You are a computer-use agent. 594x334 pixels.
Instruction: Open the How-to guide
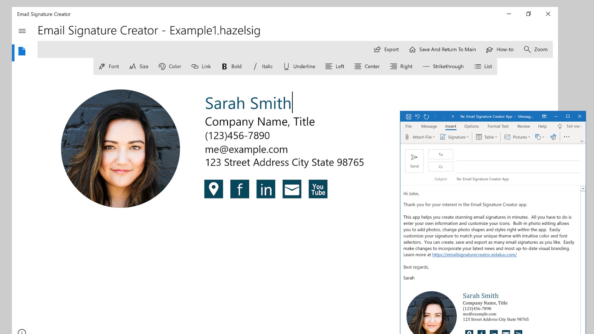[500, 49]
